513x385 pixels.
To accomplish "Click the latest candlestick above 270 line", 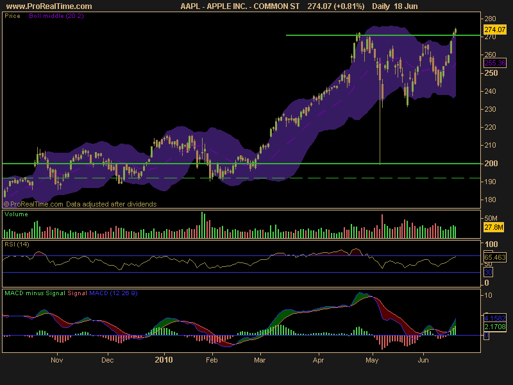I will pyautogui.click(x=455, y=31).
